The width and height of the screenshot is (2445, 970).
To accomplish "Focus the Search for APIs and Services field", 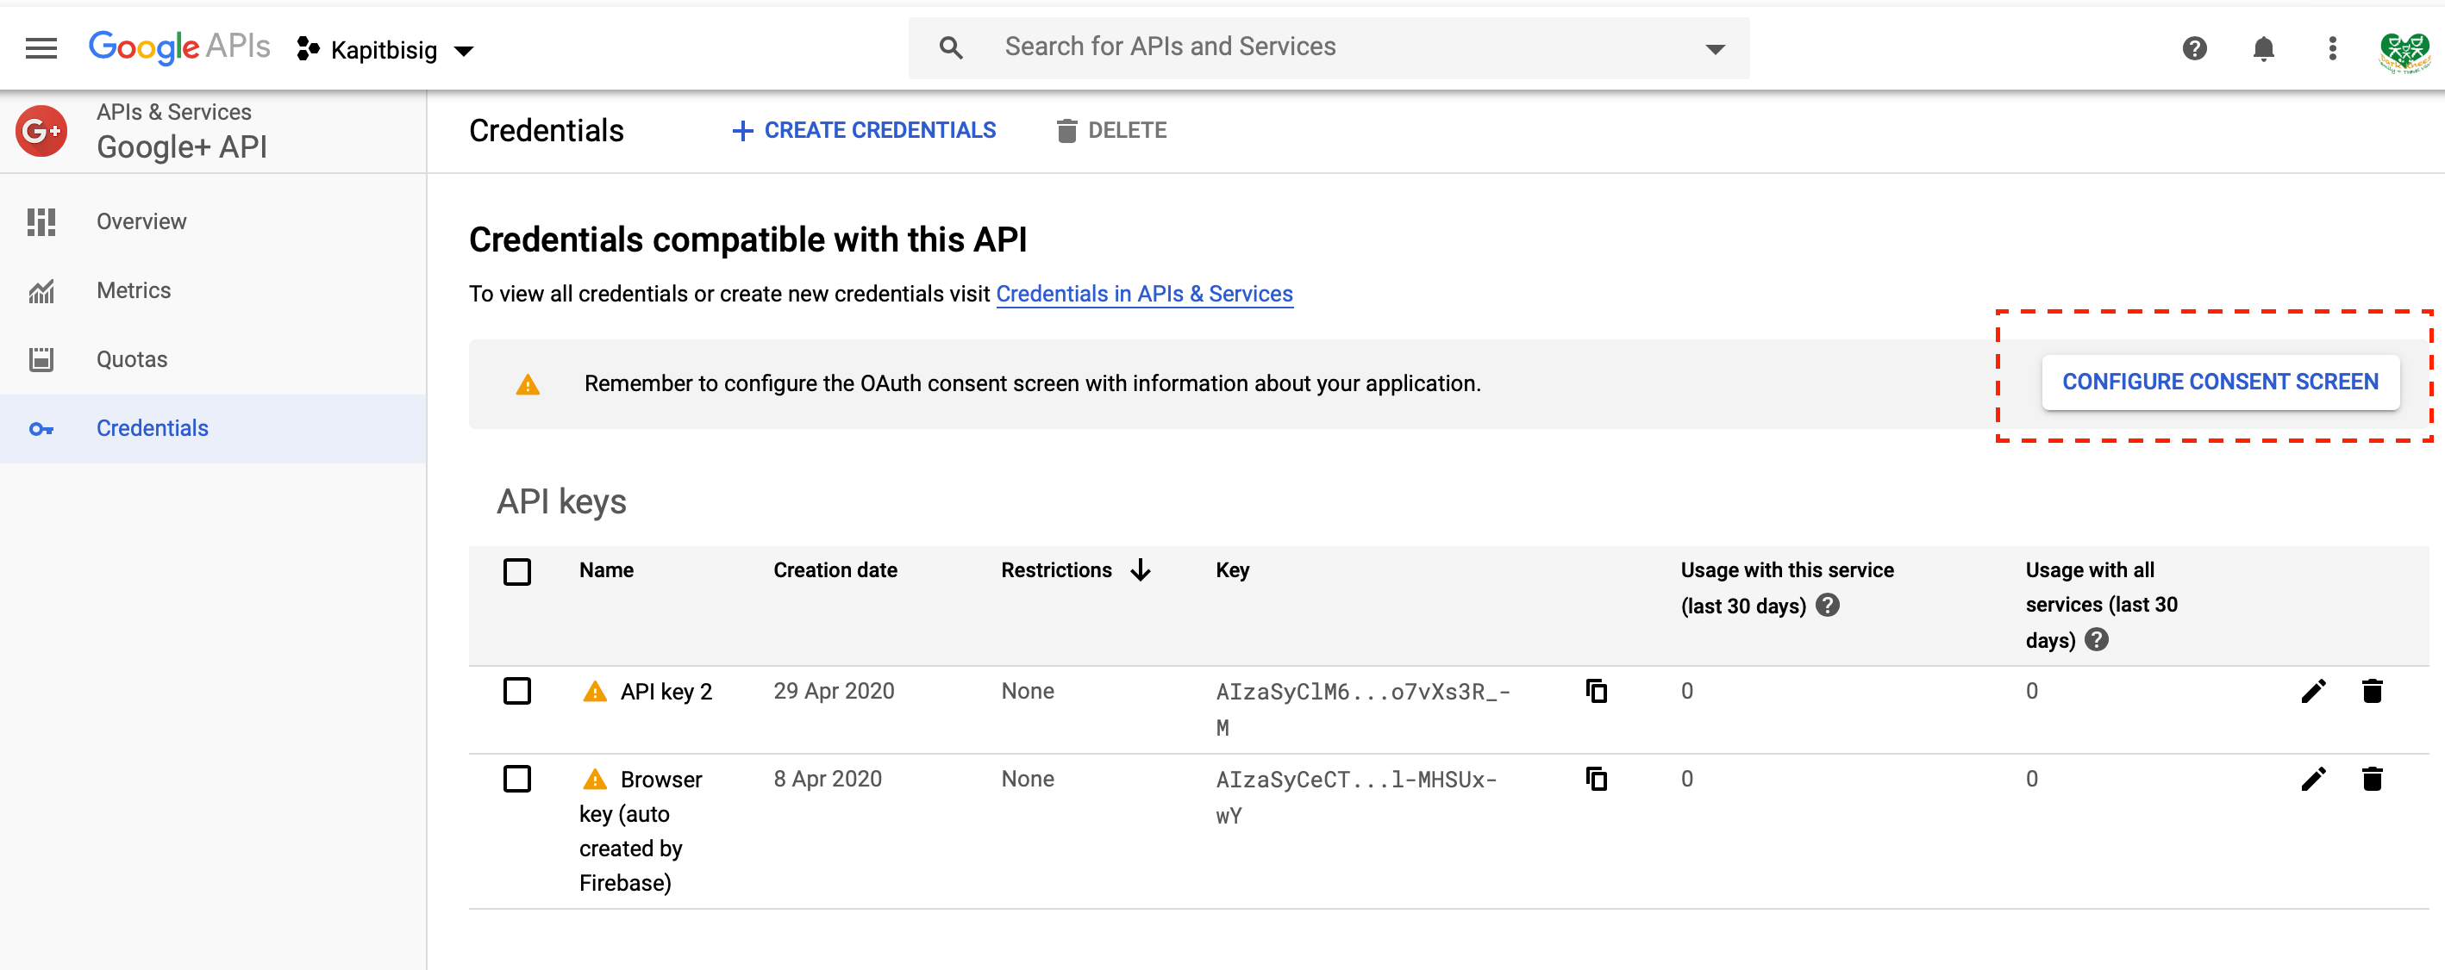I will (x=1329, y=47).
